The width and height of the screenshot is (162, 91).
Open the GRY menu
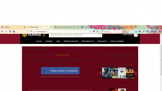[x=58, y=41]
